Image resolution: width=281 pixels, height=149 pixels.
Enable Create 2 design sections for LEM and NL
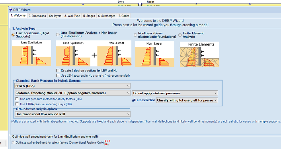coord(58,70)
